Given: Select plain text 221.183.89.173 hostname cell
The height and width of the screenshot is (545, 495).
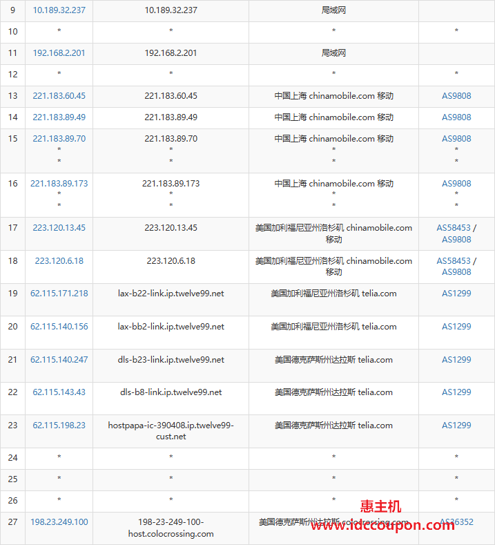Looking at the screenshot, I should coord(171,183).
